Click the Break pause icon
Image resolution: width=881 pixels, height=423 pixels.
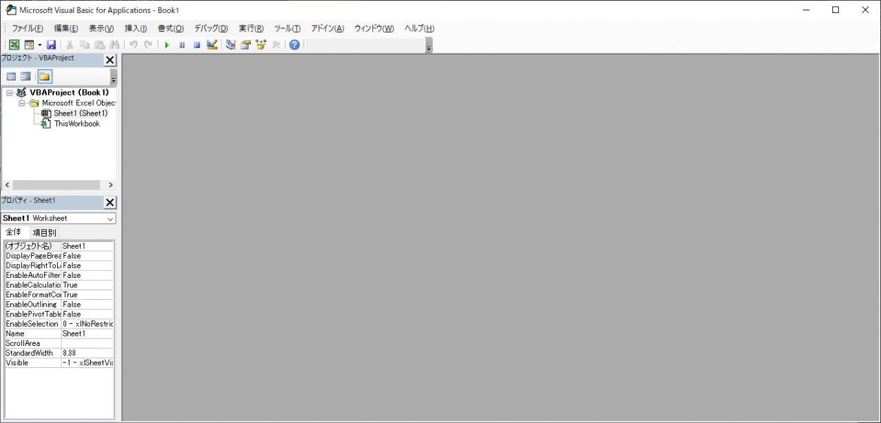182,45
